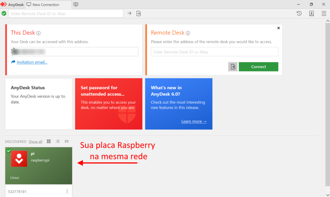Minimize the AnyDesk window

pos(298,5)
